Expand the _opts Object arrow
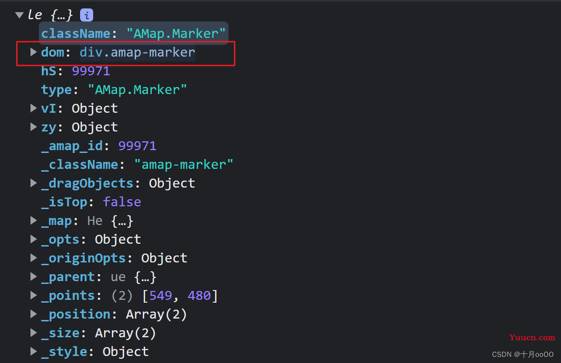The width and height of the screenshot is (561, 363). (x=33, y=239)
